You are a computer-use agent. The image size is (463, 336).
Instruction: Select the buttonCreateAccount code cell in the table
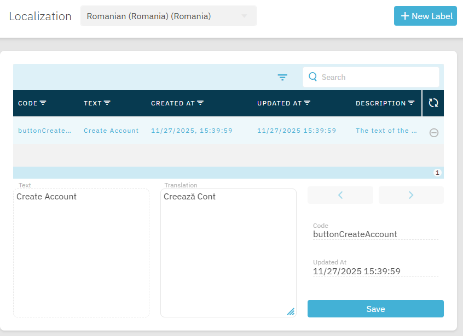pyautogui.click(x=45, y=131)
